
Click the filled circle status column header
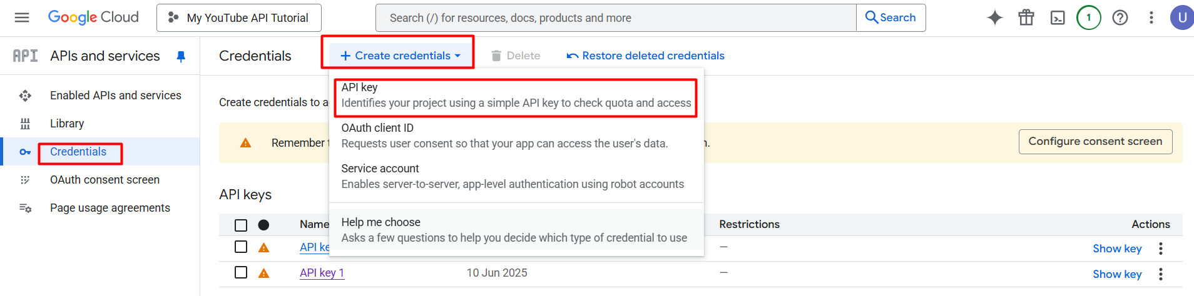coord(264,225)
